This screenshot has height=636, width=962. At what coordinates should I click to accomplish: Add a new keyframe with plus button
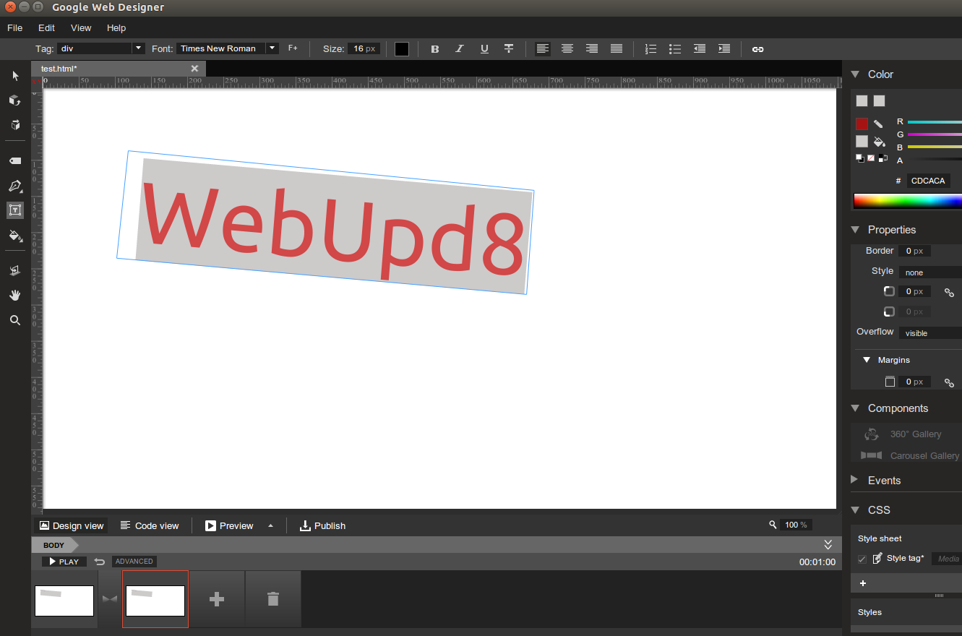pos(216,599)
